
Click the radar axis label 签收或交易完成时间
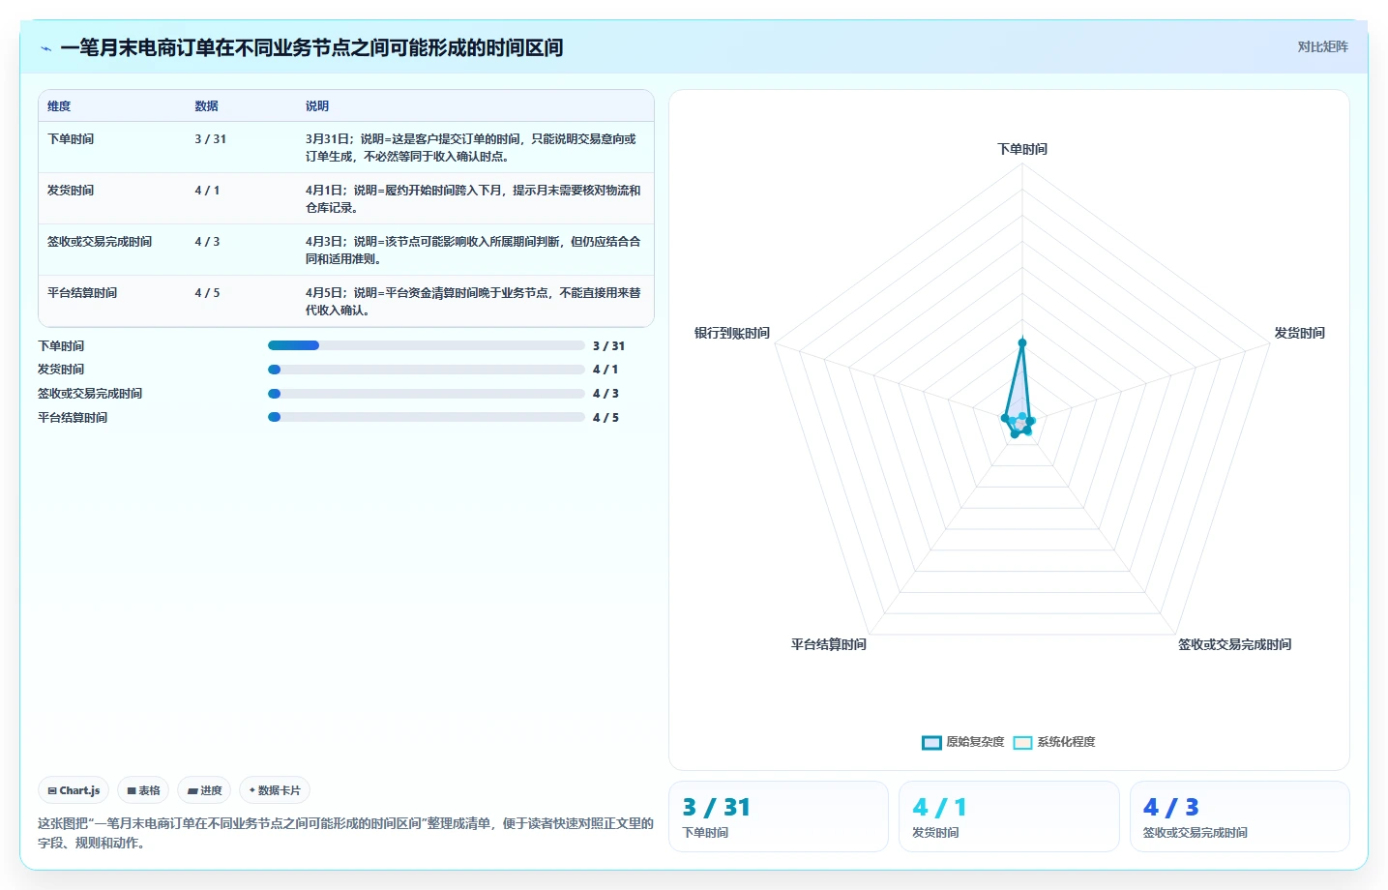(x=1234, y=644)
